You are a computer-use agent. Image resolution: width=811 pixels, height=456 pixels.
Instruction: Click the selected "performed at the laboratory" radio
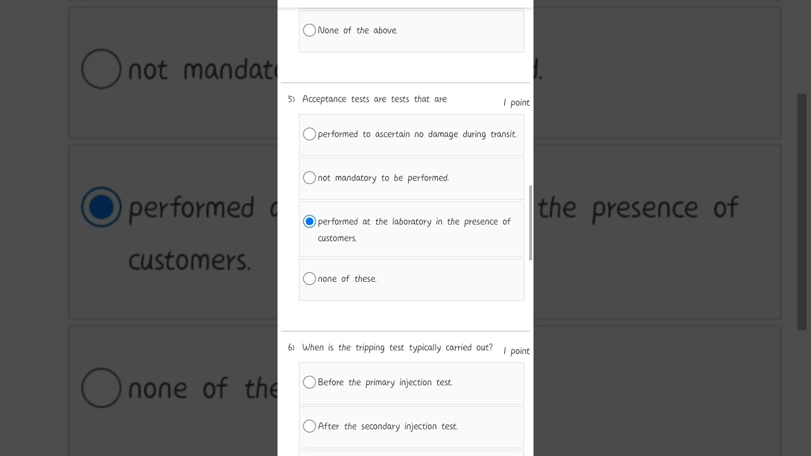coord(309,222)
